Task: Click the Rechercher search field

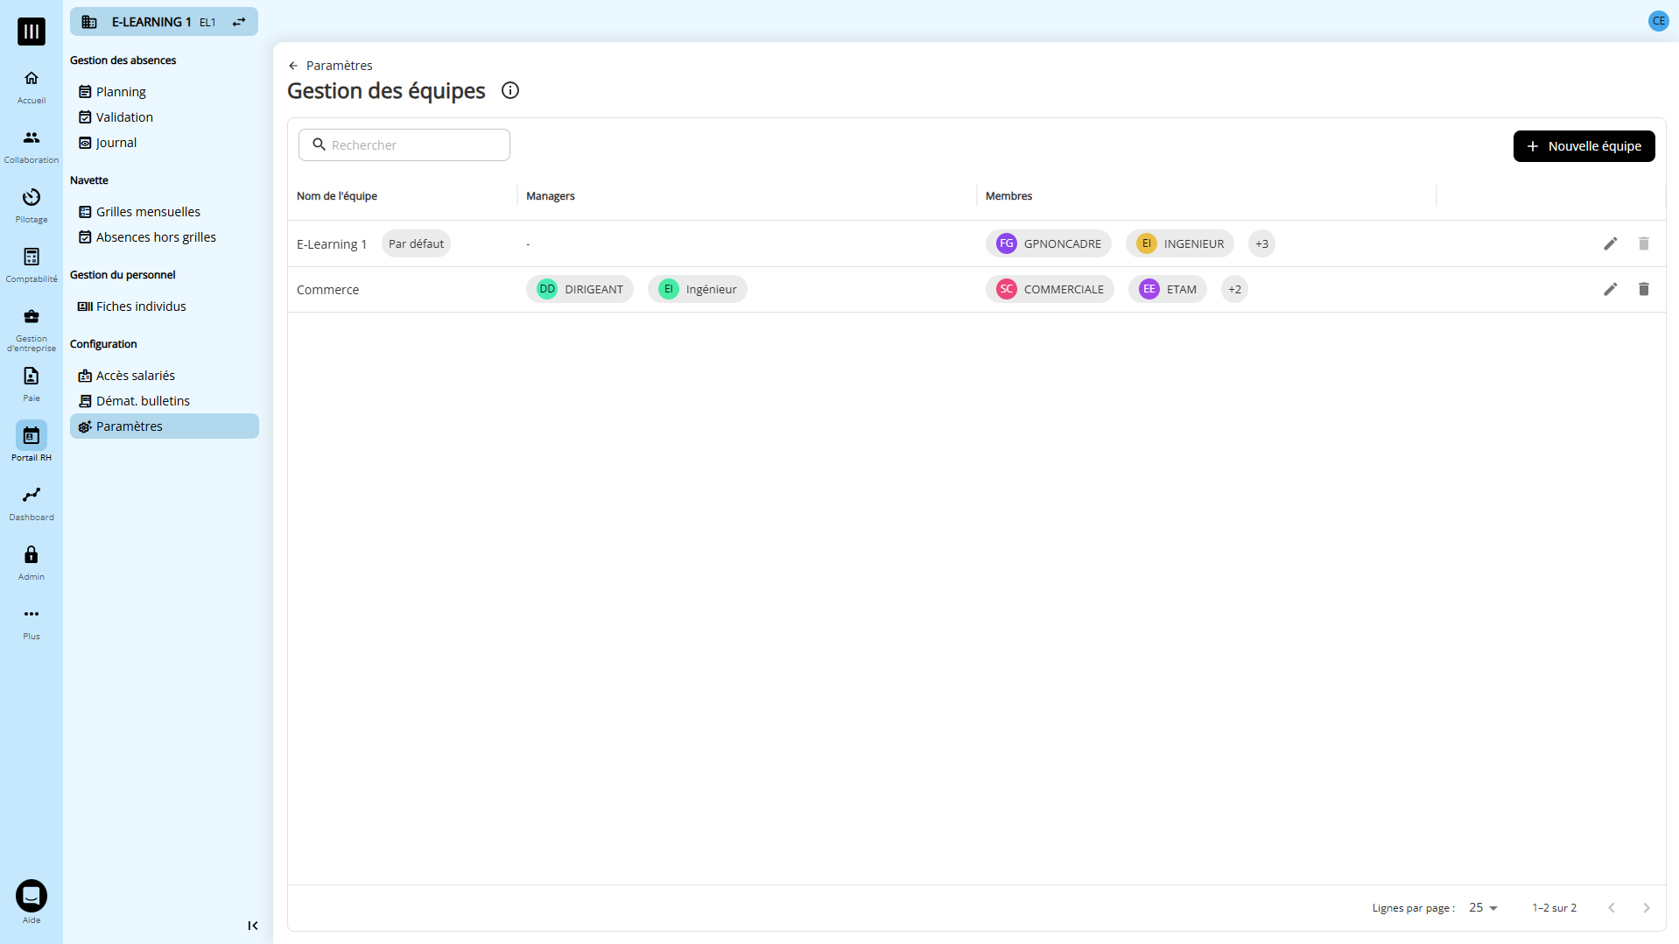Action: (404, 145)
